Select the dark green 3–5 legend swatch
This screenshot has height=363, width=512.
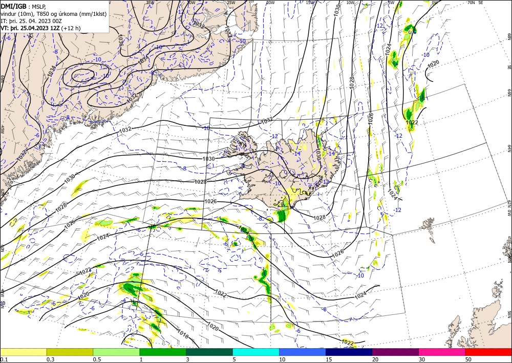pos(209,352)
